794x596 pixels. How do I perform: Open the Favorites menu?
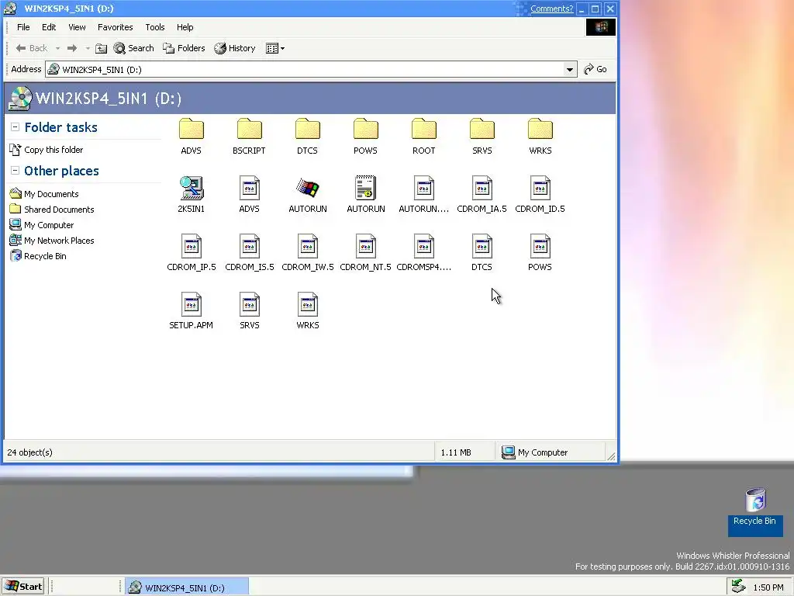point(116,27)
